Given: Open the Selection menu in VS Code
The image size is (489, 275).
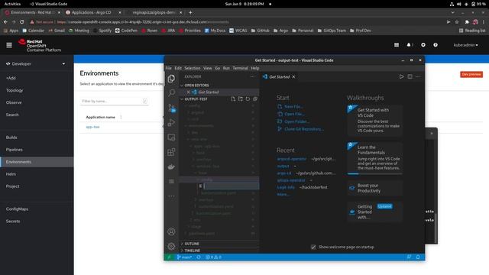Looking at the screenshot, I should (192, 68).
